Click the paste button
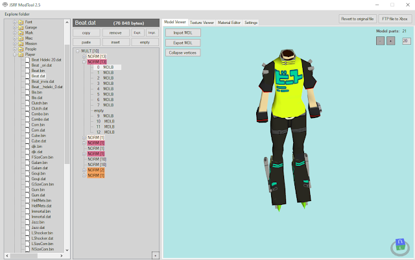 click(86, 42)
